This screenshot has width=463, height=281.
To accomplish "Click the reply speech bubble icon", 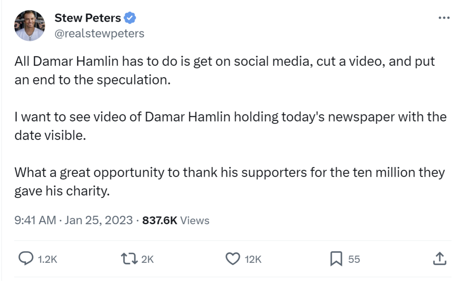I will pos(26,259).
